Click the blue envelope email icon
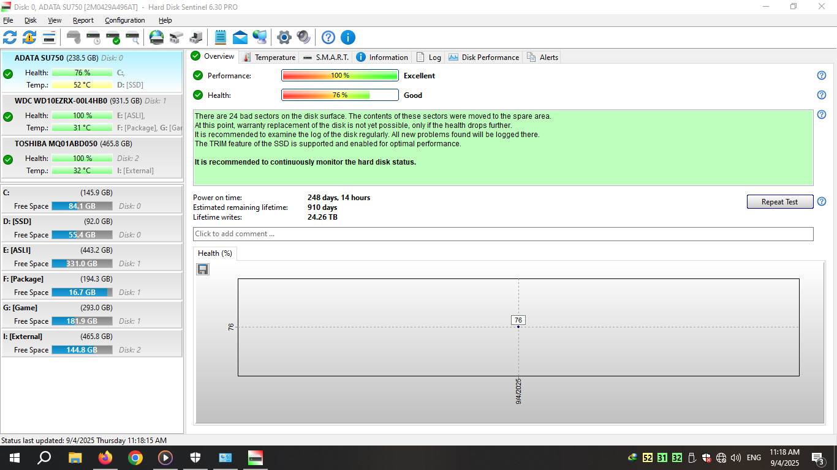Viewport: 837px width, 470px height. [x=240, y=37]
